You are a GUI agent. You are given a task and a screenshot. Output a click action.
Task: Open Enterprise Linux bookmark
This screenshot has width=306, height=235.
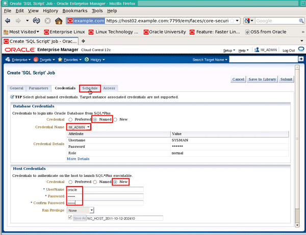(65, 32)
